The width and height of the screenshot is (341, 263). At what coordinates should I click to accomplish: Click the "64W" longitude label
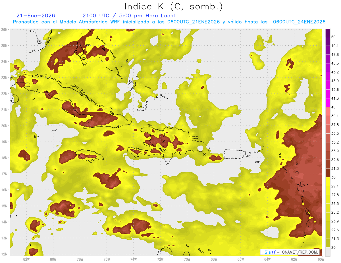tap(267, 259)
